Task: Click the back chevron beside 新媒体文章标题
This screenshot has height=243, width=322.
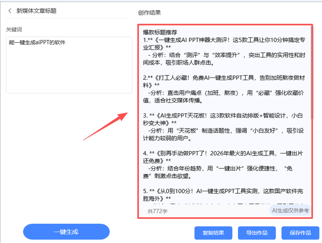Action: tap(10, 11)
